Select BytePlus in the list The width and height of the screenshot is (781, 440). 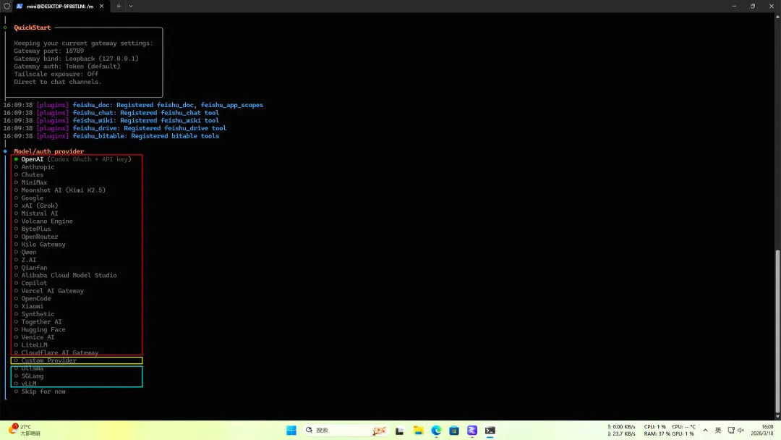pyautogui.click(x=33, y=229)
